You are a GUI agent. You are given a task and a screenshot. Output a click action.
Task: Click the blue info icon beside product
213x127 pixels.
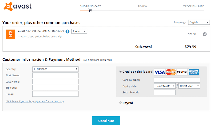(x=68, y=32)
